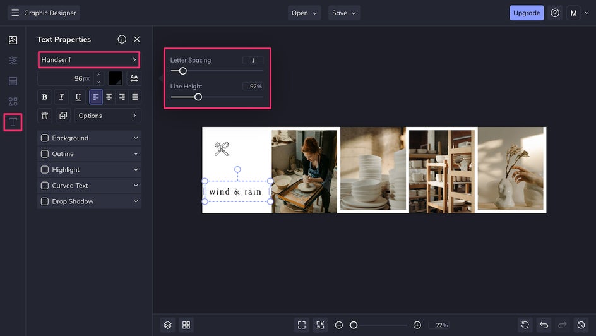The width and height of the screenshot is (596, 336).
Task: Toggle bold formatting
Action: (x=44, y=97)
